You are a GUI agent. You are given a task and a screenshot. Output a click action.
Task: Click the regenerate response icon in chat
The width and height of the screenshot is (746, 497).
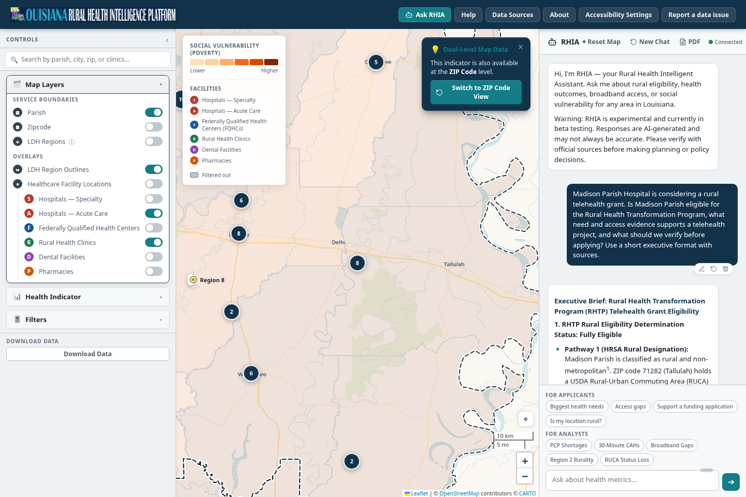tap(713, 269)
